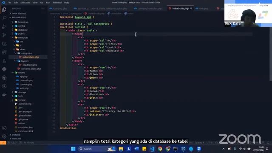The width and height of the screenshot is (272, 153).
Task: Open Zoom from the taskbar
Action: point(199,149)
